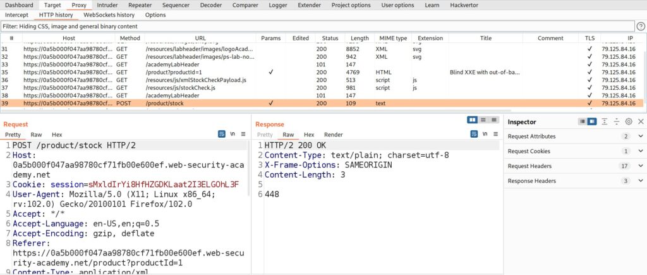This screenshot has height=275, width=647.
Task: Expand the Response Headers section
Action: 641,181
